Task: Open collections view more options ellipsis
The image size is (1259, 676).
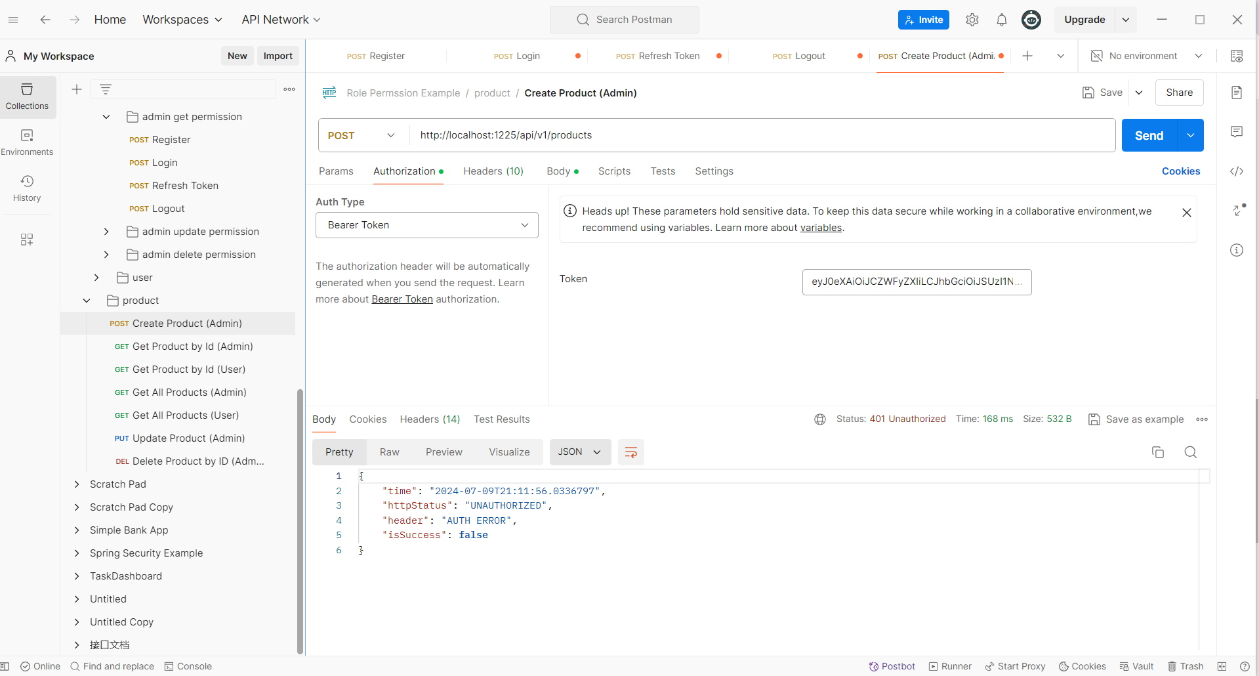Action: [x=289, y=89]
